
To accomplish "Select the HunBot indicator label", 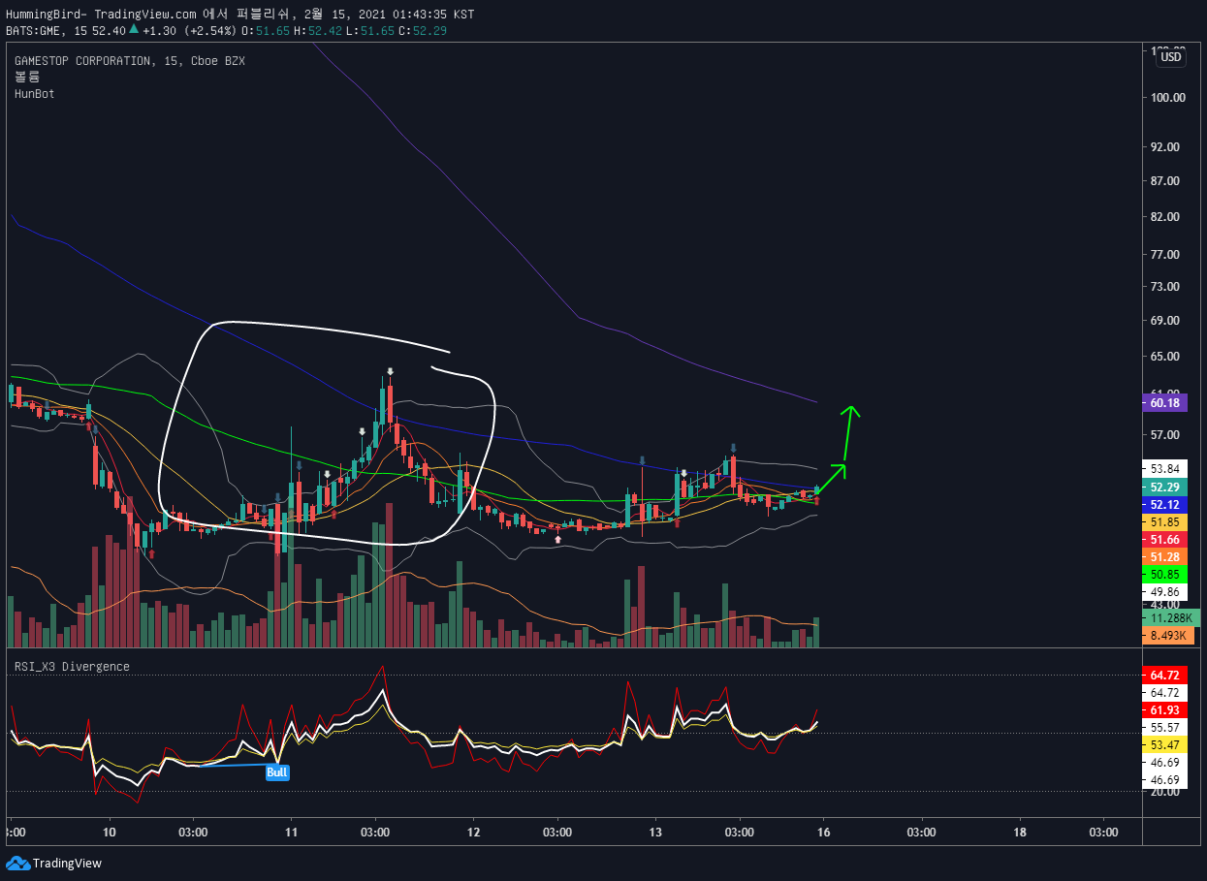I will click(x=34, y=94).
